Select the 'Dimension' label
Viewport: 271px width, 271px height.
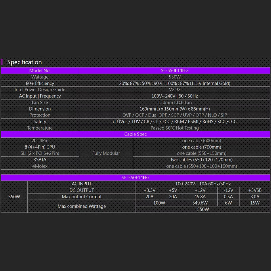point(40,109)
